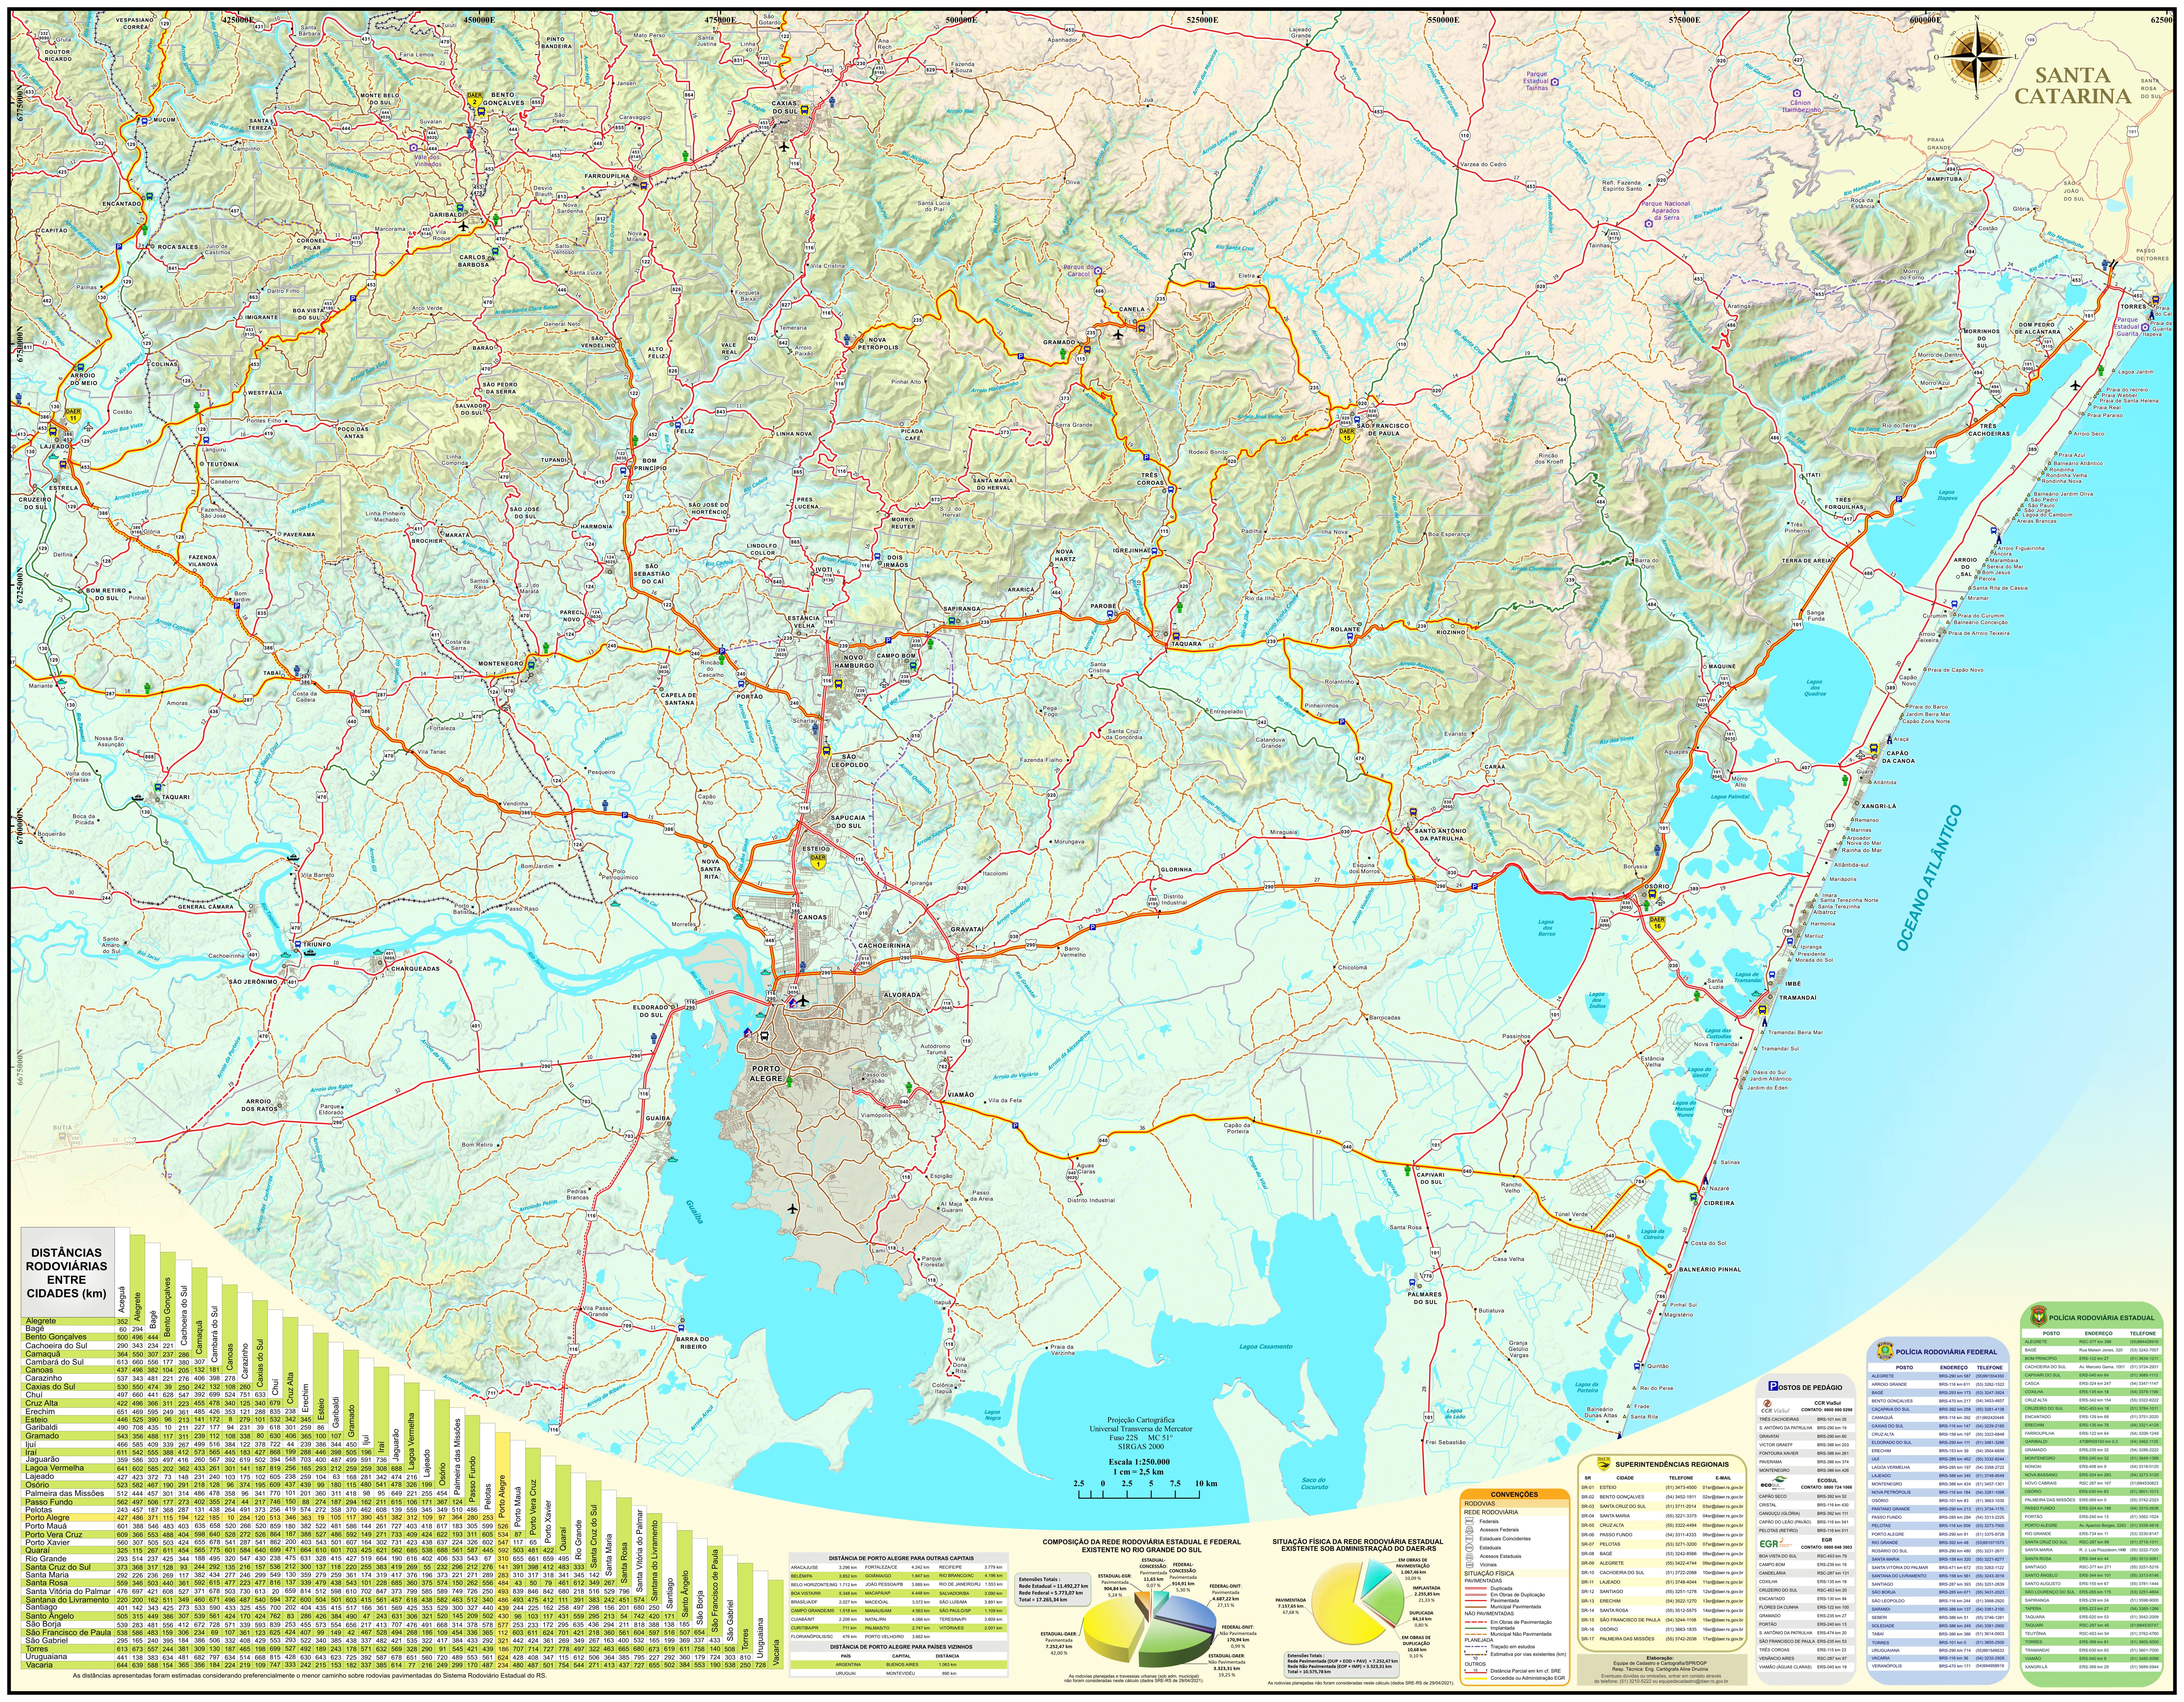2184x1702 pixels.
Task: Click the airplane icon beside Canela
Action: point(1118,335)
